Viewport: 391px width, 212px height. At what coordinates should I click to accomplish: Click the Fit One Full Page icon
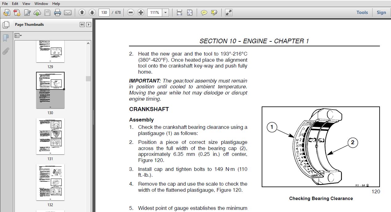point(190,13)
